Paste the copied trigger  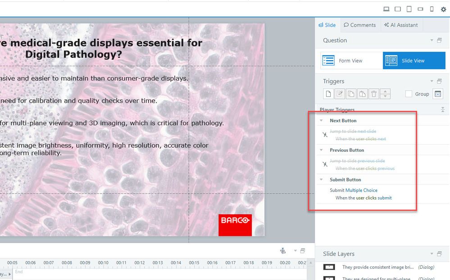362,94
